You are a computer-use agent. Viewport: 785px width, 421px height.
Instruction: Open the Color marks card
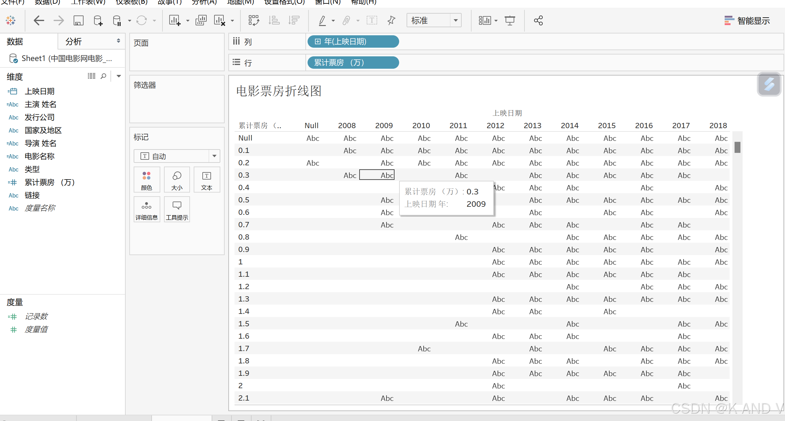pos(147,180)
